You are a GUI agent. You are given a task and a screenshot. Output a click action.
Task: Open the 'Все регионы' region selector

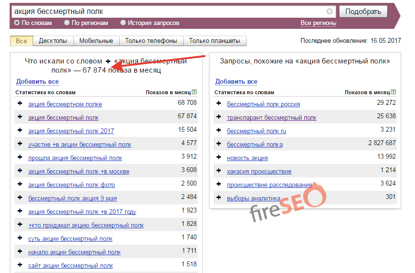(318, 23)
